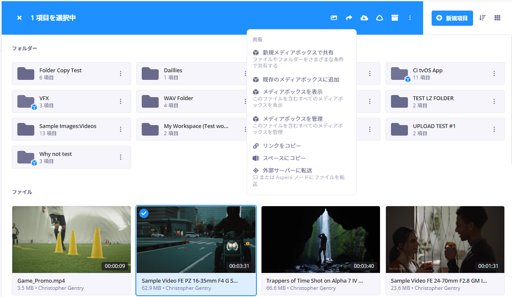The height and width of the screenshot is (297, 512).
Task: Click the My Workspace folder icon
Action: click(150, 129)
